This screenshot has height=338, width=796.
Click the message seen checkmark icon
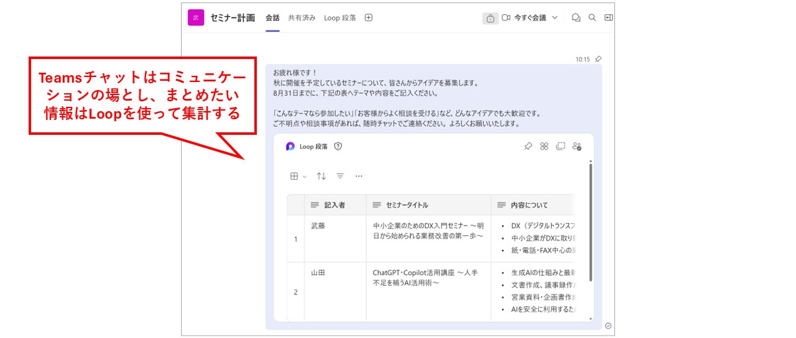pos(608,326)
